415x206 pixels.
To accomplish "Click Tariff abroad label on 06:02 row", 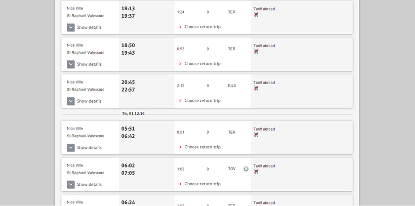I will 264,166.
